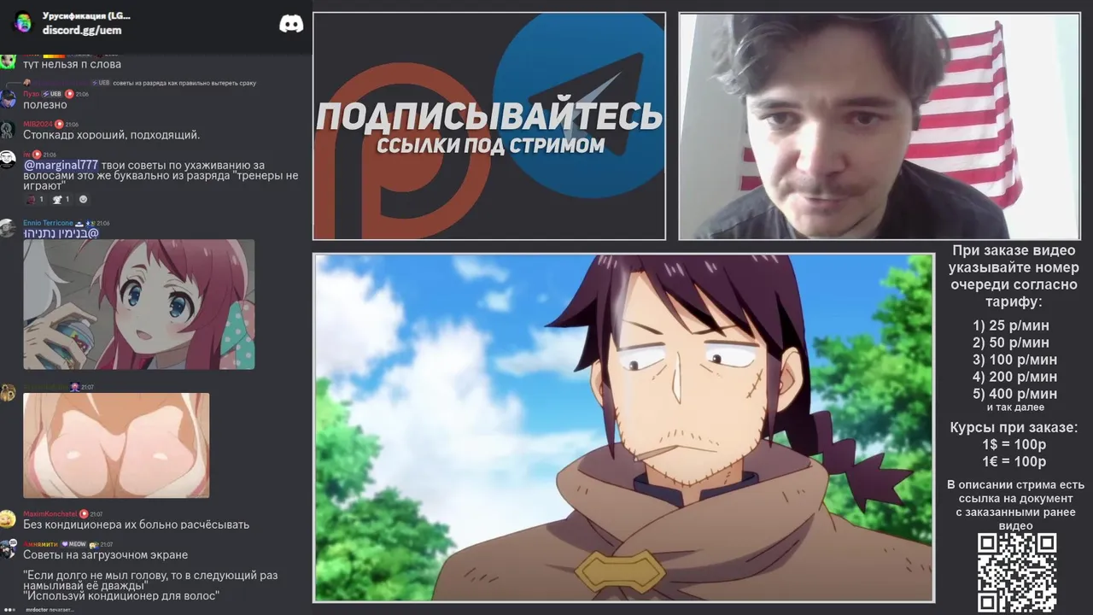Viewport: 1093px width, 615px height.
Task: Click the Discord logo in the chat header
Action: click(x=291, y=24)
